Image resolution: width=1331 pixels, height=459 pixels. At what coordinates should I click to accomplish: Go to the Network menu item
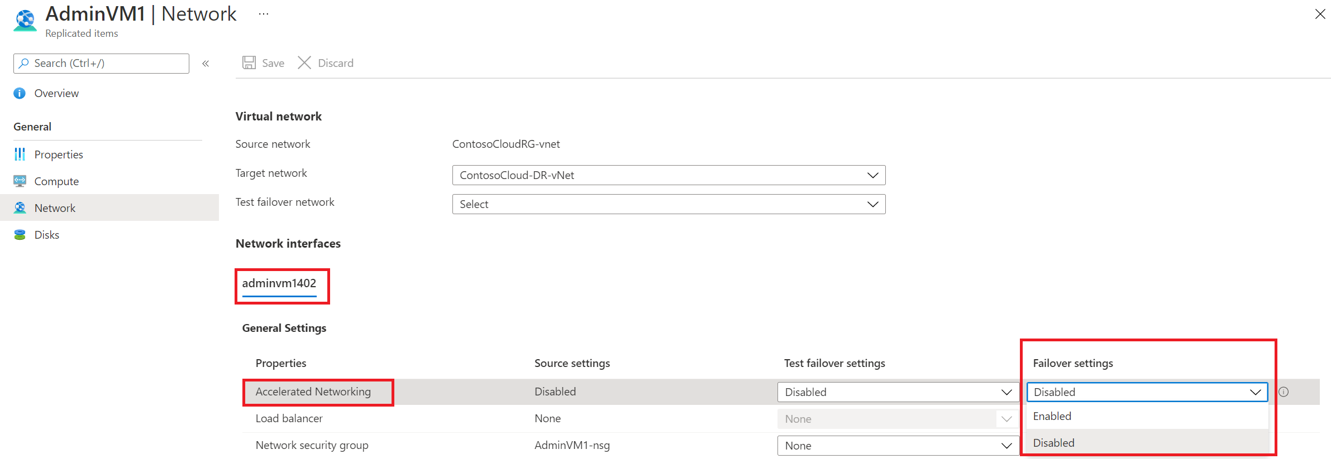coord(55,208)
